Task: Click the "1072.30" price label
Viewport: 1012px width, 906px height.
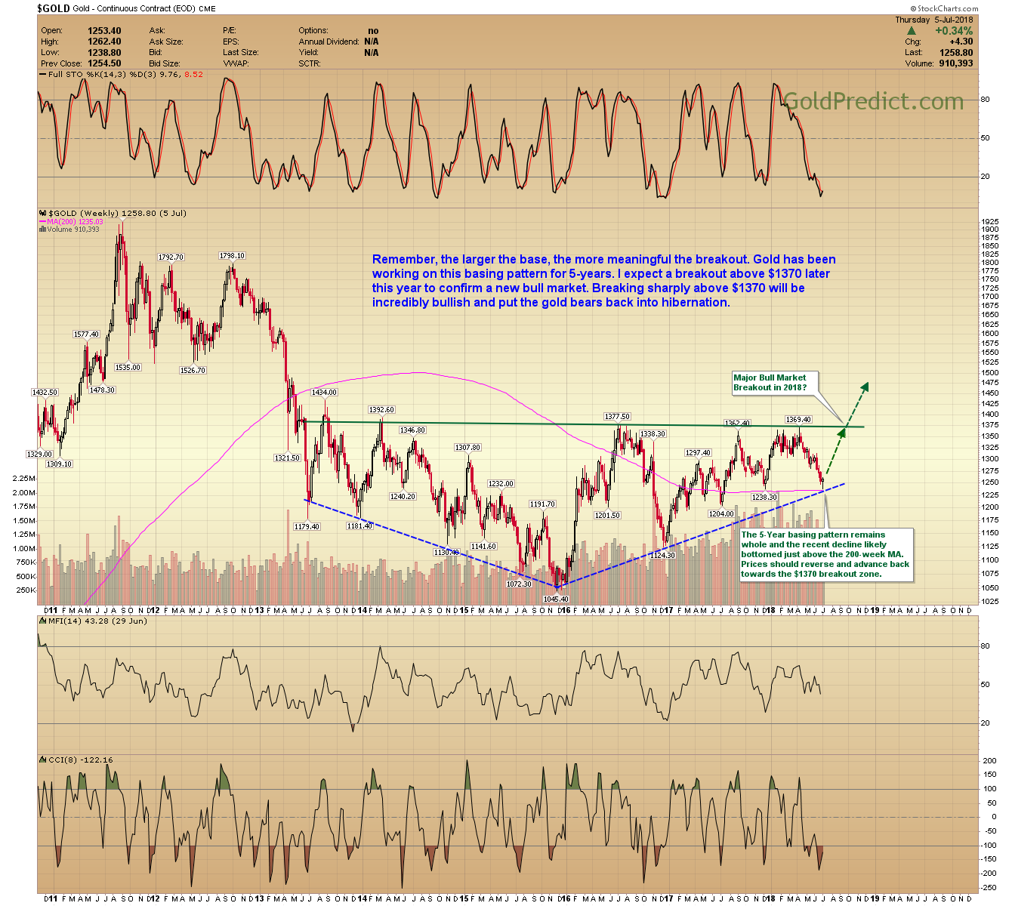Action: (x=519, y=584)
